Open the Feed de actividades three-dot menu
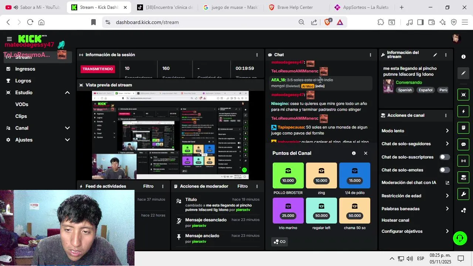 click(x=163, y=186)
